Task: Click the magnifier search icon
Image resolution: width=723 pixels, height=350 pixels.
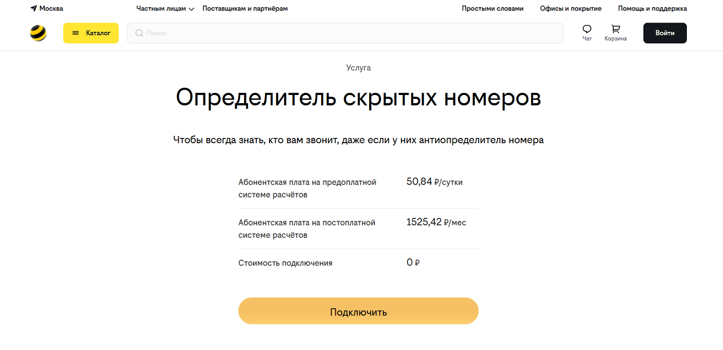Action: pyautogui.click(x=139, y=33)
